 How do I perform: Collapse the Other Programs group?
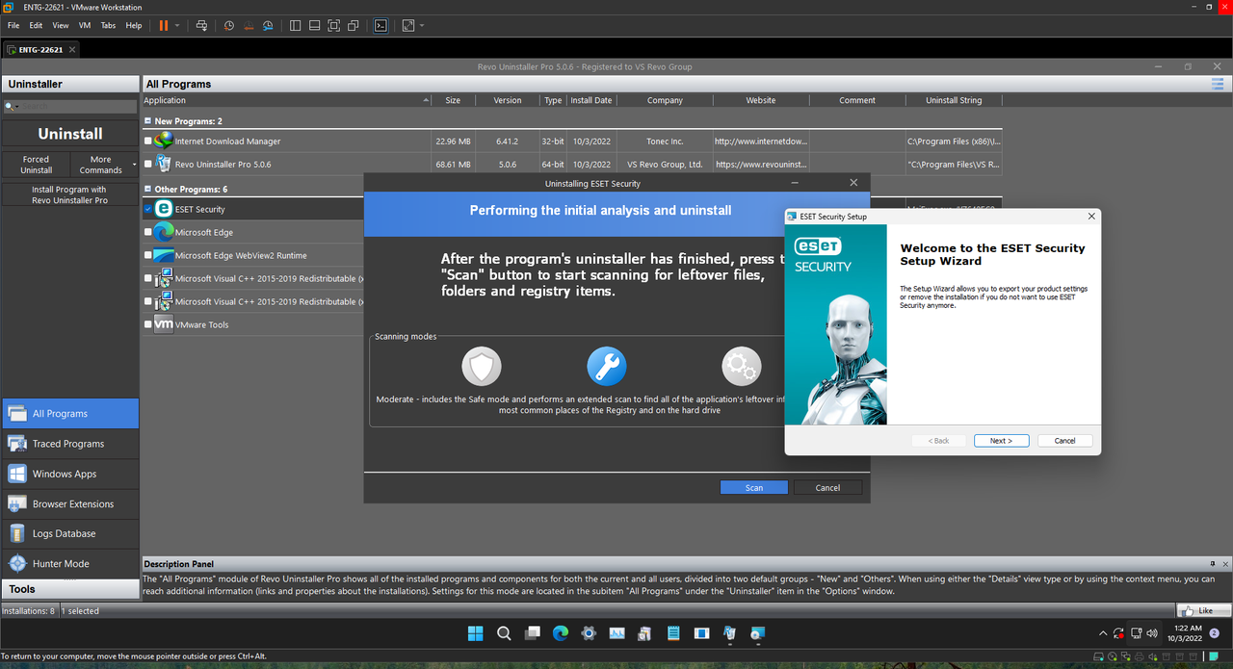(x=148, y=190)
